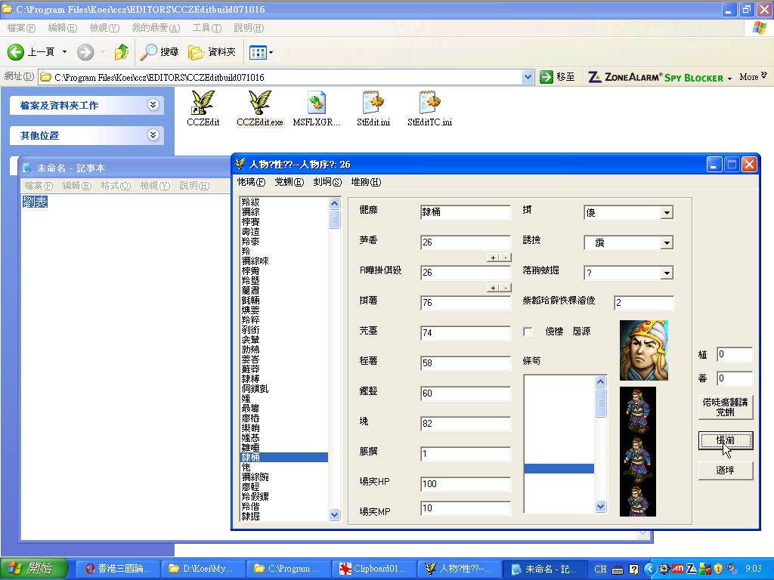774x580 pixels.
Task: Open the Views toolbar icon
Action: (x=261, y=52)
